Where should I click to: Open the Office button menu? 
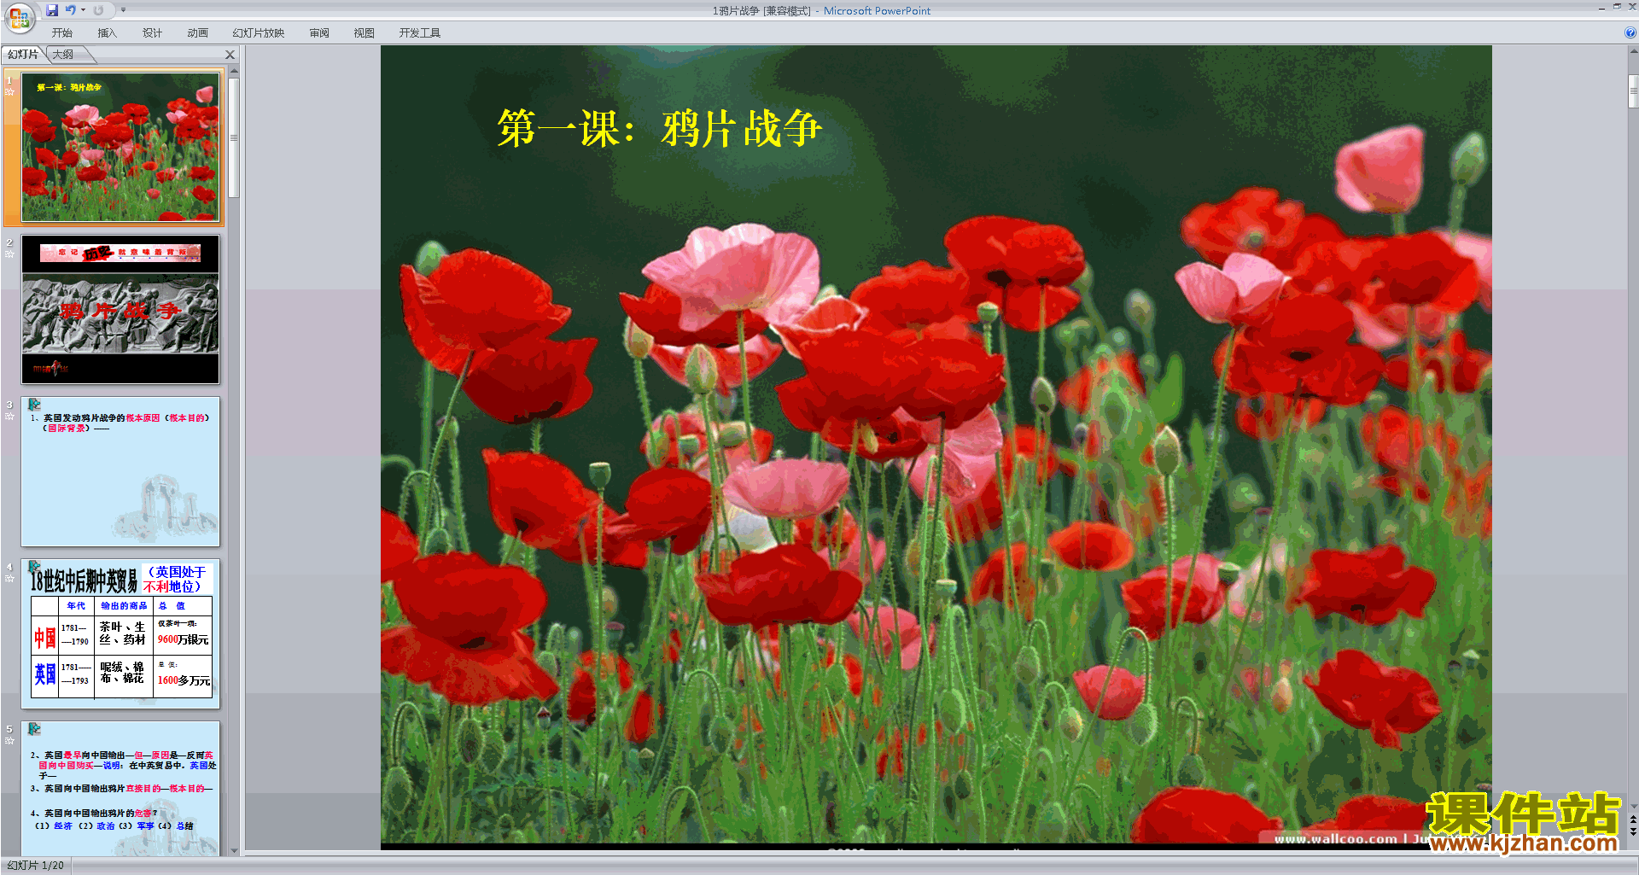[x=19, y=17]
